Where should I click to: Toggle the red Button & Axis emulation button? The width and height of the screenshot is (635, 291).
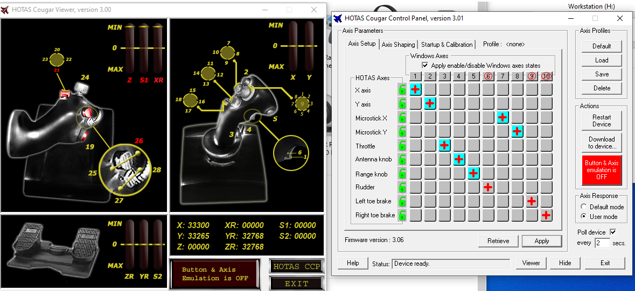(602, 169)
